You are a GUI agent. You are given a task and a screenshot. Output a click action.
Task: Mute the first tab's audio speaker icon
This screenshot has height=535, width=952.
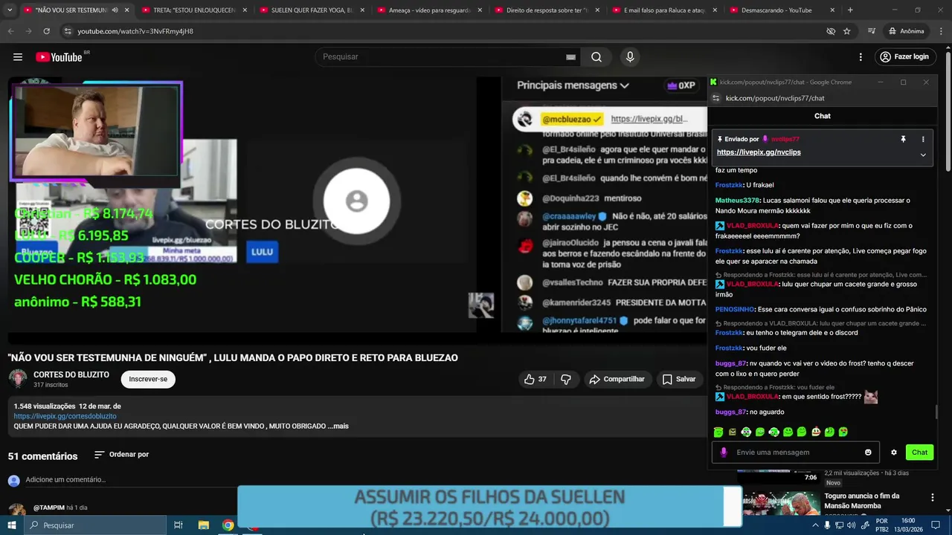click(x=114, y=10)
